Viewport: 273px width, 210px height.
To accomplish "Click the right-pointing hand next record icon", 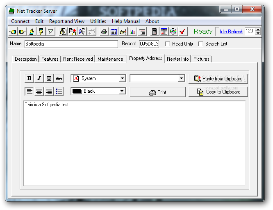I will point(22,32).
